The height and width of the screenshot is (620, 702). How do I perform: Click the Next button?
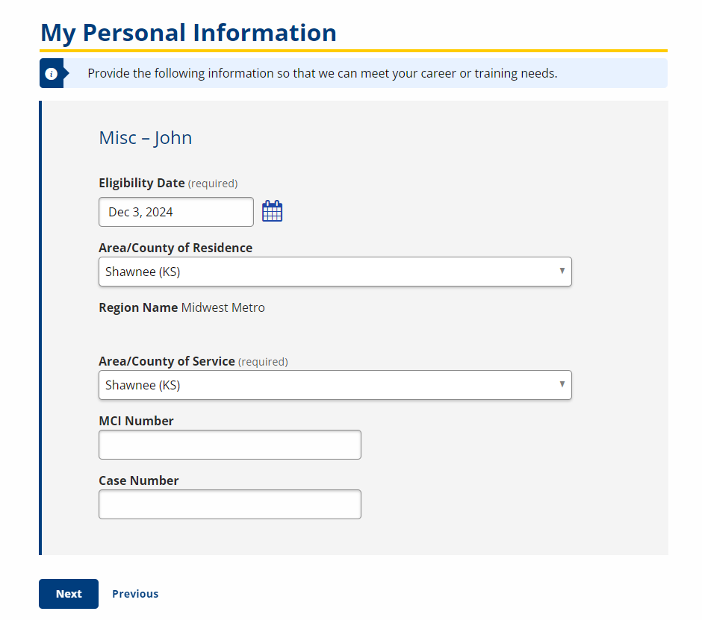[69, 594]
